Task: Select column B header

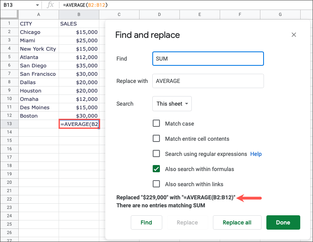Action: click(x=79, y=14)
